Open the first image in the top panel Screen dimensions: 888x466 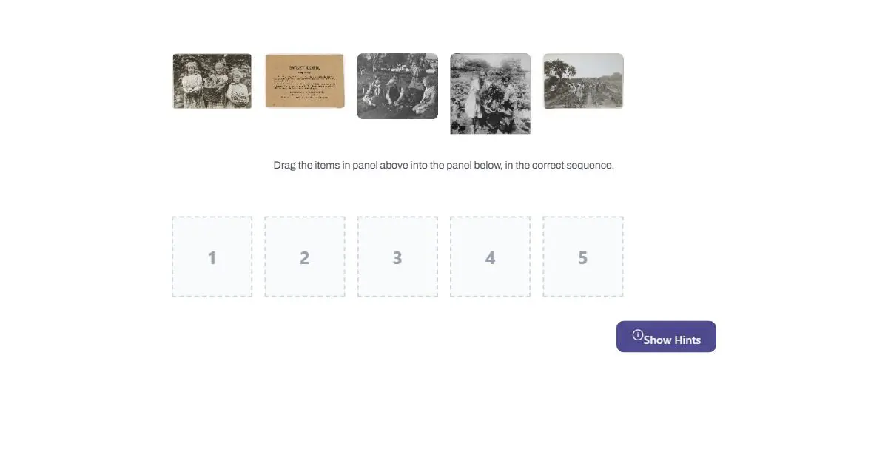coord(212,81)
